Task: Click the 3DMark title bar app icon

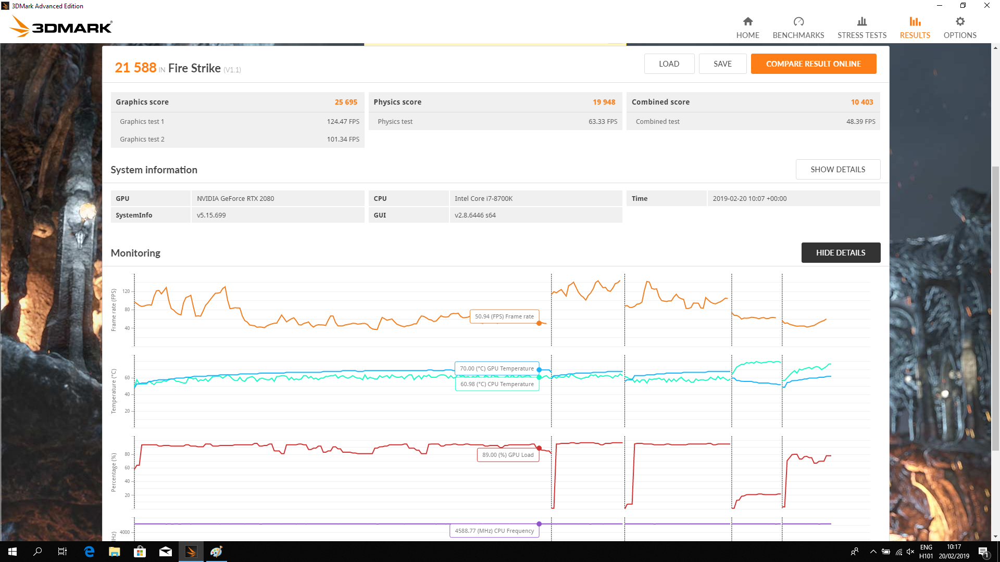Action: [5, 6]
